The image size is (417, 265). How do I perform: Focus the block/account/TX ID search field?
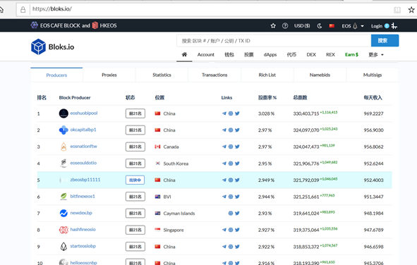click(274, 41)
